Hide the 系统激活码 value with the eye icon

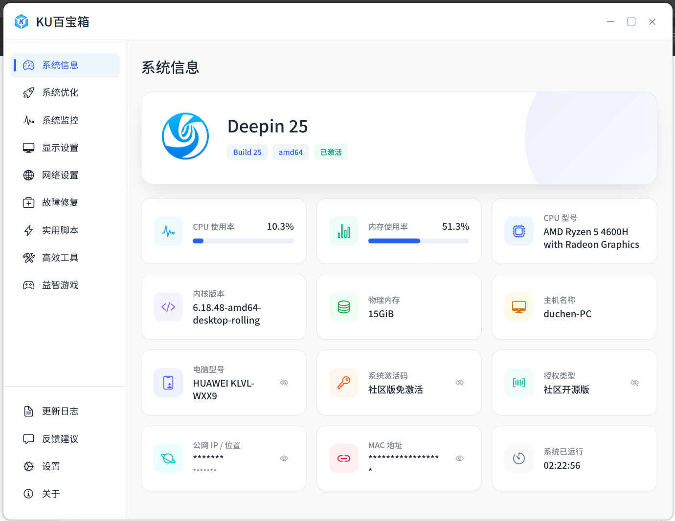point(460,383)
